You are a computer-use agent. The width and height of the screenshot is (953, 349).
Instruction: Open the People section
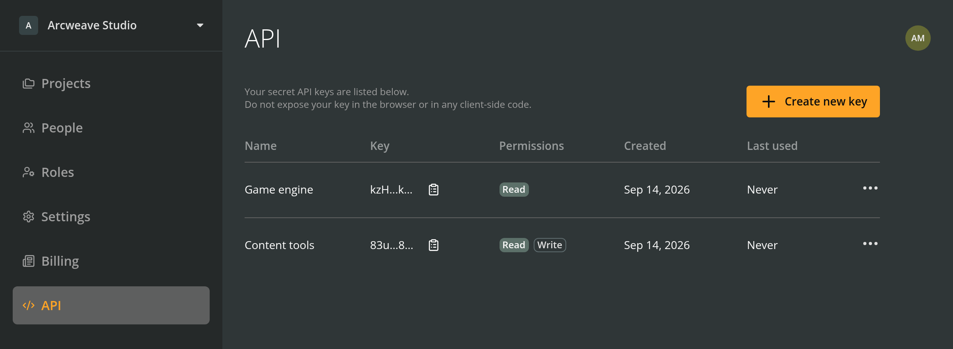pos(111,128)
